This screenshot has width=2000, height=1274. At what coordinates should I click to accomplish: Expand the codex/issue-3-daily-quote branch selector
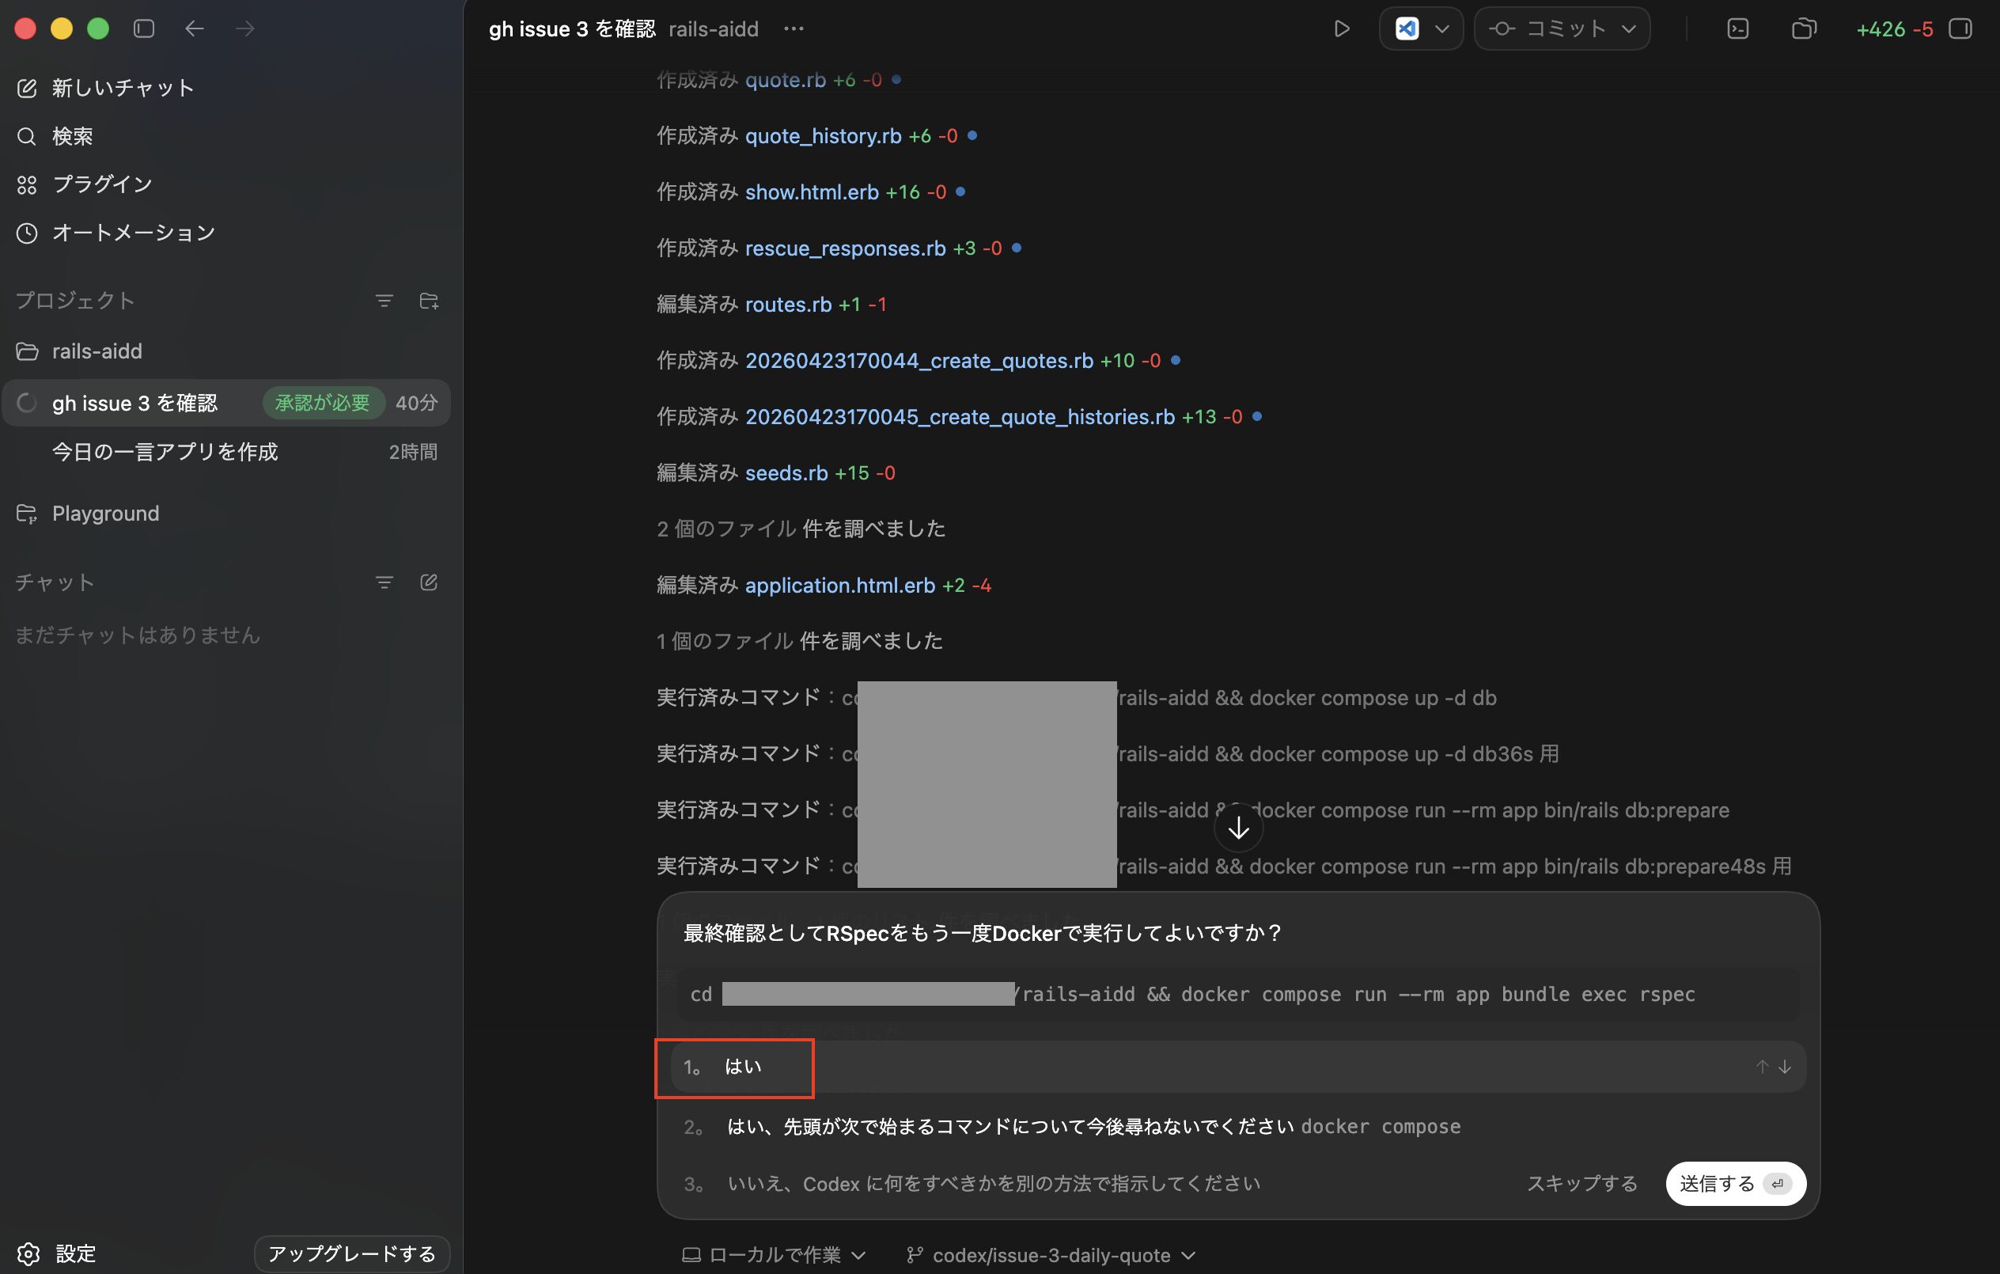click(x=1051, y=1255)
